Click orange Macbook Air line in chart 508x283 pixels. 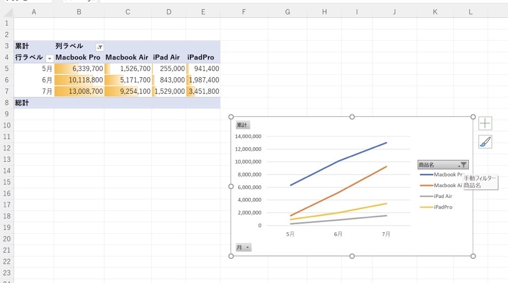pyautogui.click(x=338, y=192)
